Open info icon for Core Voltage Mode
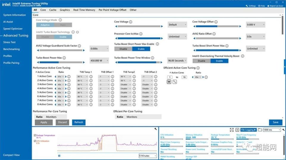 (x=60, y=20)
